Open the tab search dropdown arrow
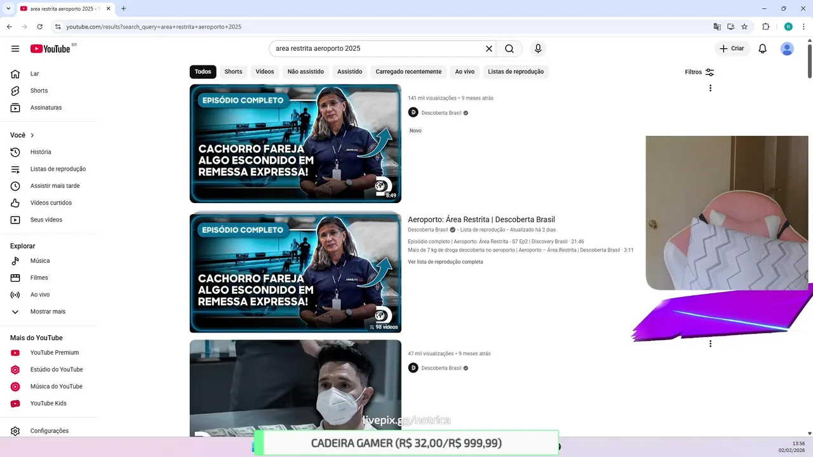The image size is (813, 457). tap(8, 9)
